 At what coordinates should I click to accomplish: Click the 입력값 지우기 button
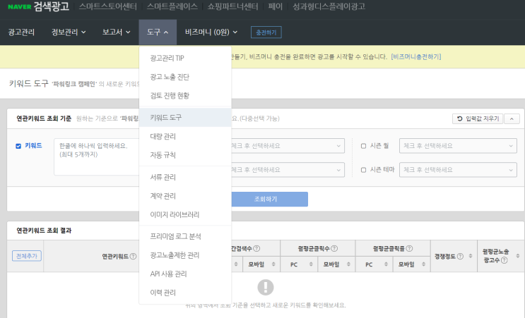(478, 118)
